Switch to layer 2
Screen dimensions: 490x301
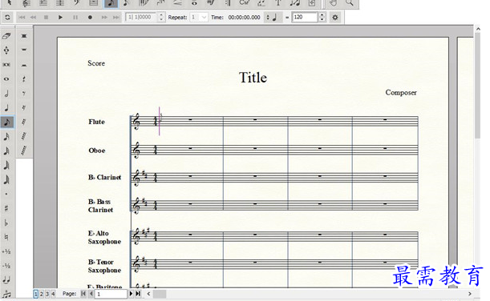point(42,294)
